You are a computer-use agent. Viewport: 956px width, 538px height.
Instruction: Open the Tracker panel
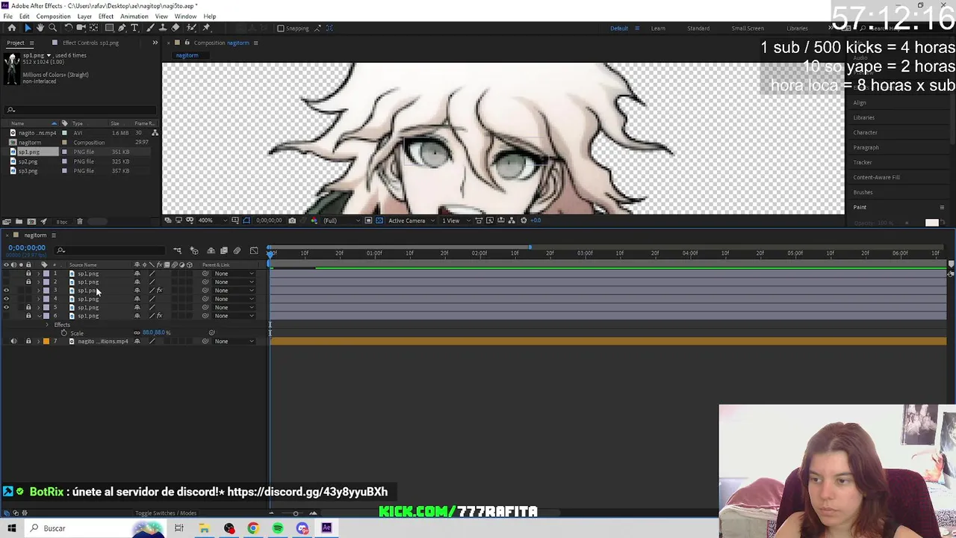pyautogui.click(x=863, y=162)
